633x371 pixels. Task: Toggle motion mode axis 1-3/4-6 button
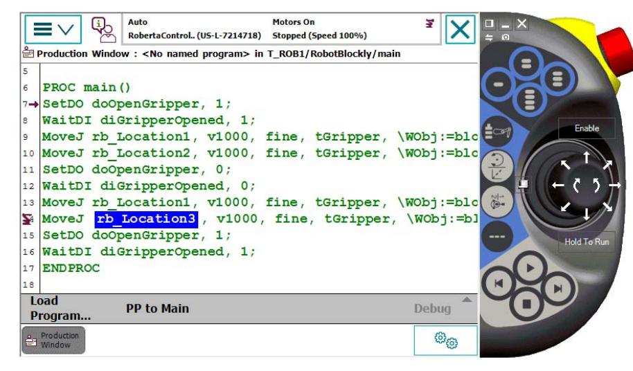[x=497, y=201]
